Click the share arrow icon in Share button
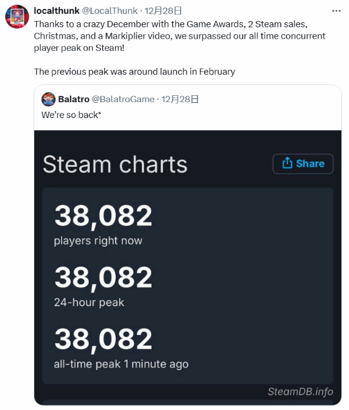 (287, 163)
